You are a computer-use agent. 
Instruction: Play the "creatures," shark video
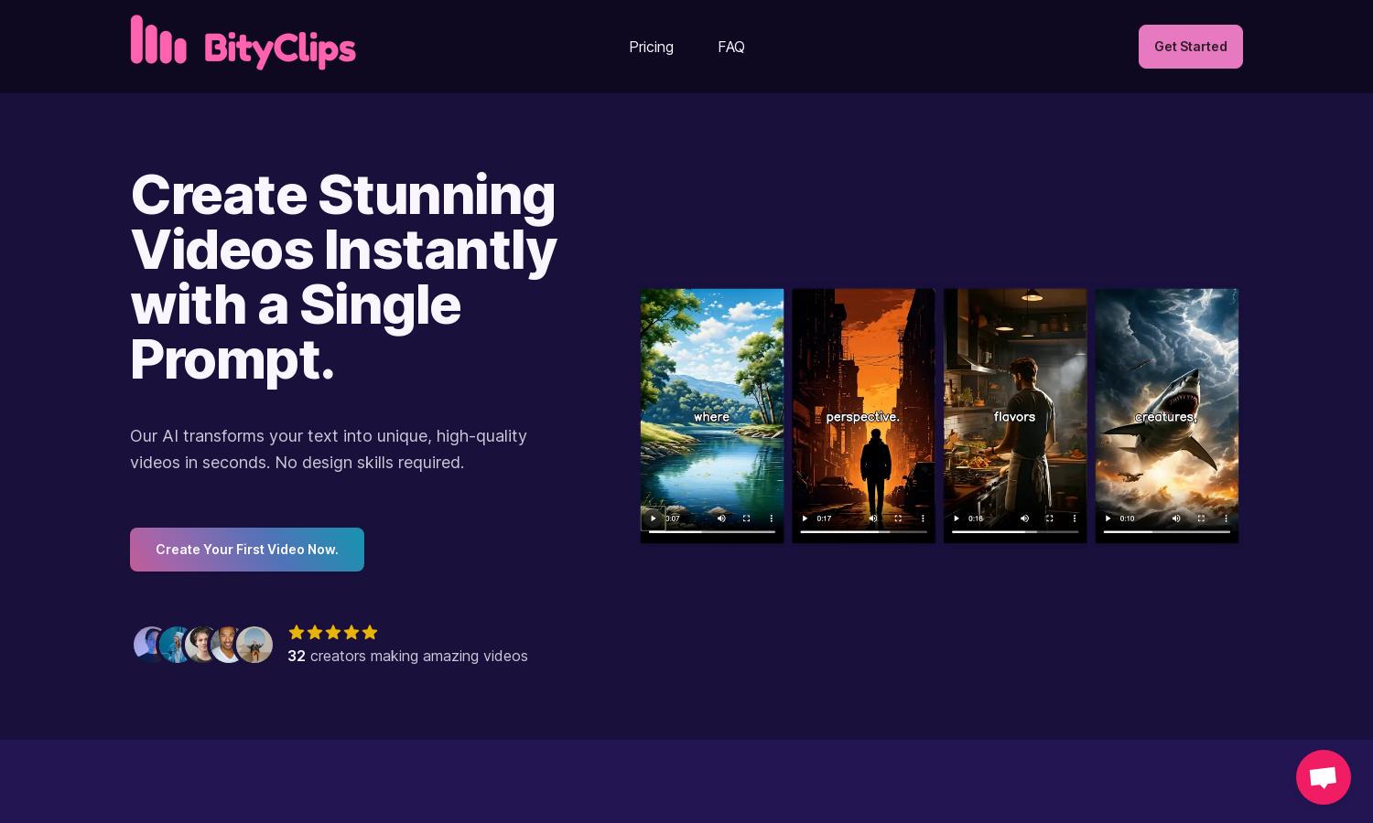point(1108,518)
